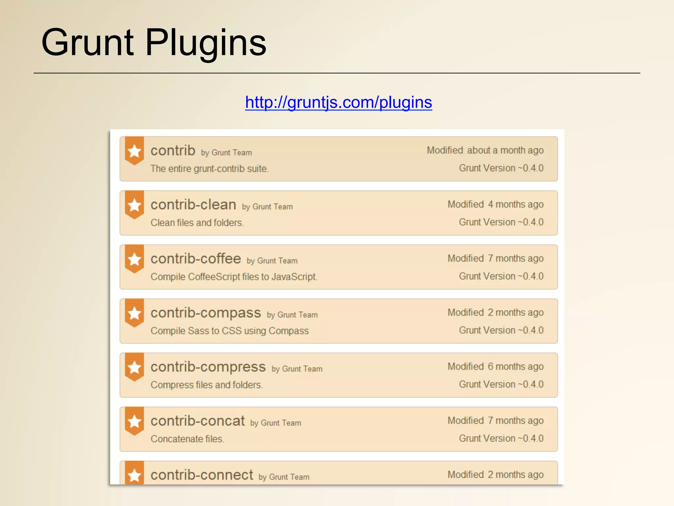
Task: Click 'Grunt Version ~0.4.0' in contrib-compress row
Action: 501,384
